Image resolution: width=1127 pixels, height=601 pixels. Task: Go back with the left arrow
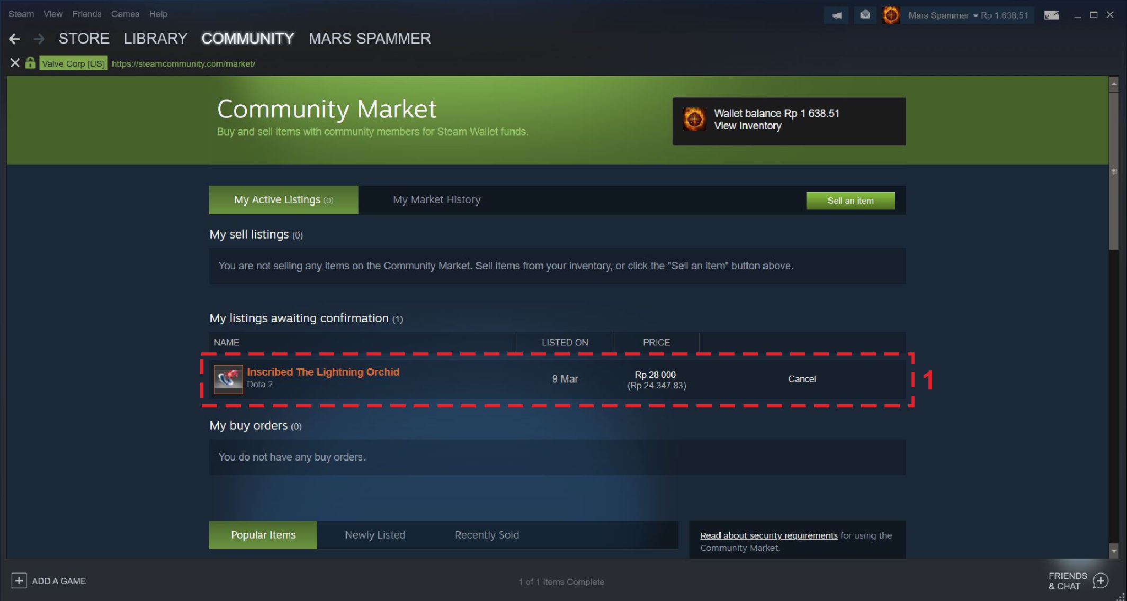(x=15, y=39)
